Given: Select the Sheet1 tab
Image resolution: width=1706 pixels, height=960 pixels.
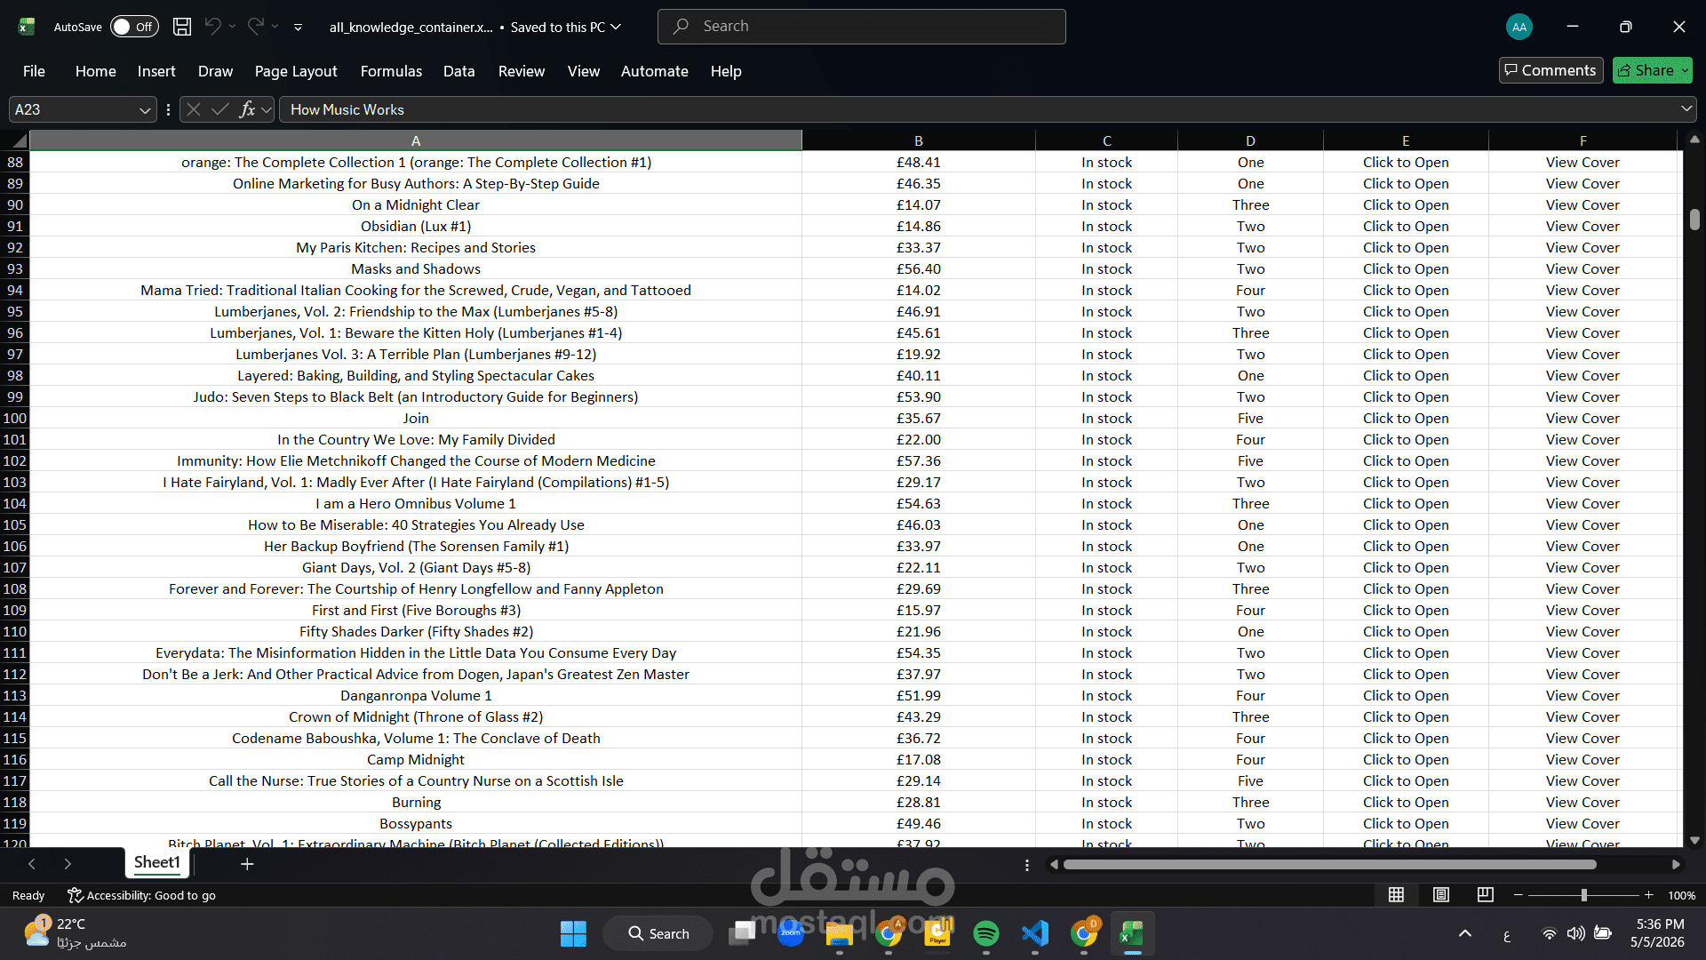Looking at the screenshot, I should pos(157,862).
